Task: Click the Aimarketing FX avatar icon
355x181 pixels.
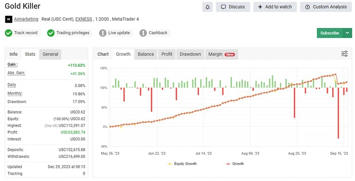Action: coord(8,19)
